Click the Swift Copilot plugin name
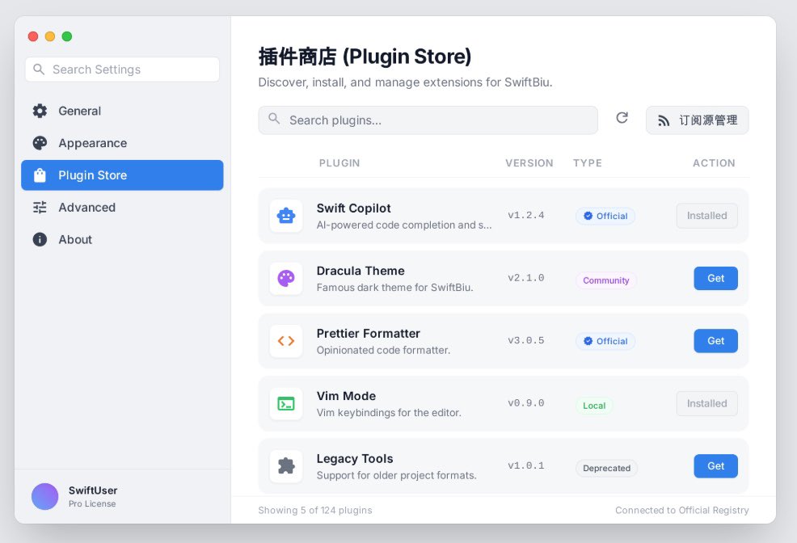Screen dimensions: 797x543 (x=354, y=208)
